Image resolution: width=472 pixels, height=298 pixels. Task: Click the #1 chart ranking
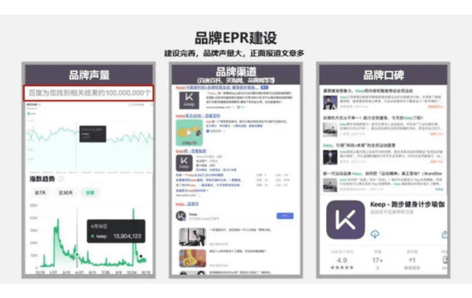[x=412, y=260]
